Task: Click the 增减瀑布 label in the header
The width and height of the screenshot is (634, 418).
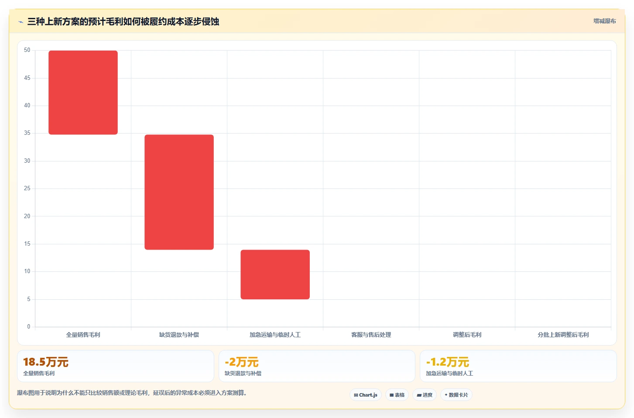Action: (604, 21)
